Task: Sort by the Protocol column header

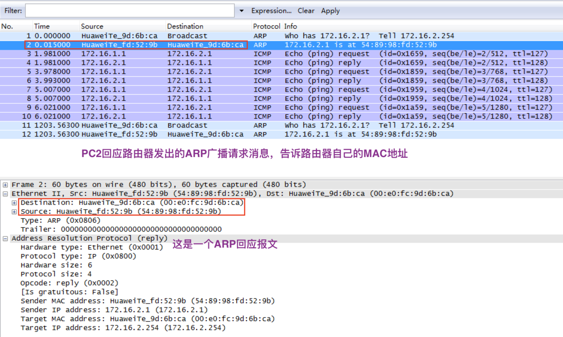Action: 267,26
